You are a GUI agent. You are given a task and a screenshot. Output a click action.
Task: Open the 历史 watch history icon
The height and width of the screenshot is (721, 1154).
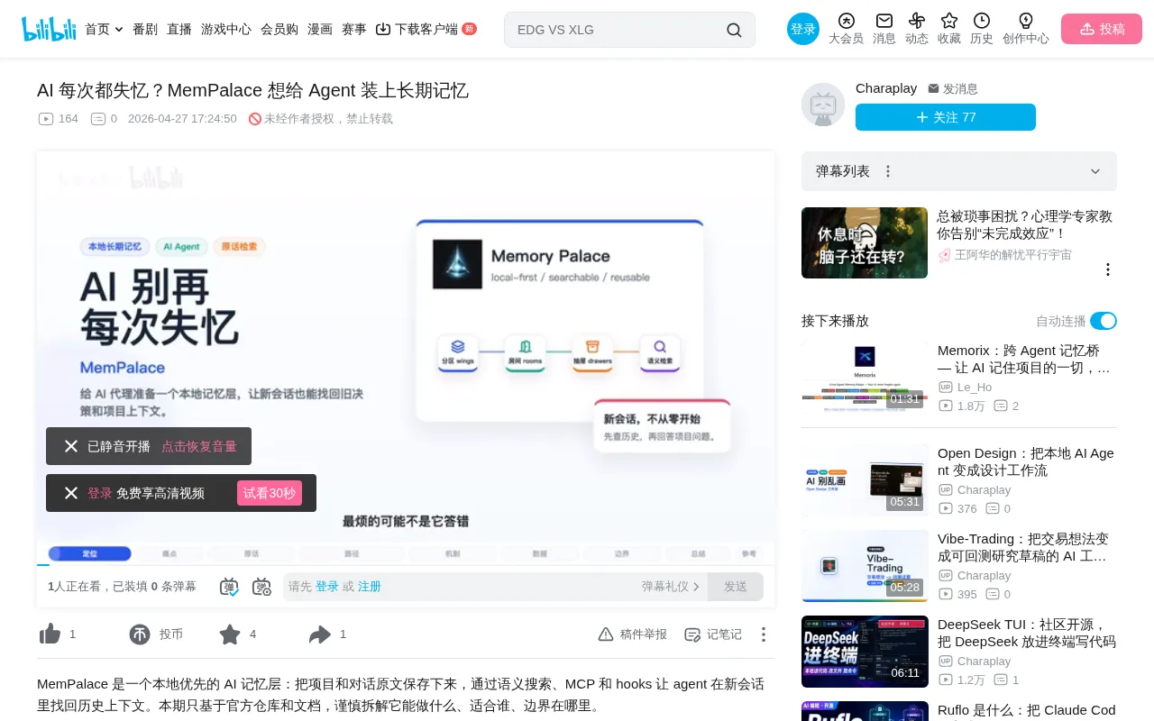pyautogui.click(x=982, y=21)
